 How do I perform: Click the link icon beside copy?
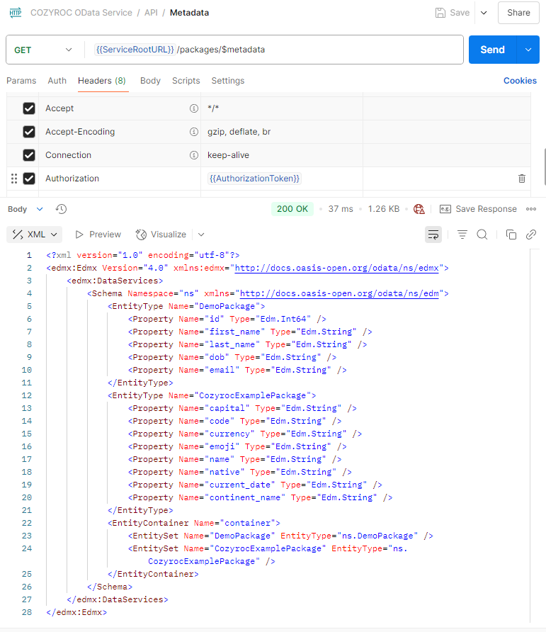[x=530, y=235]
